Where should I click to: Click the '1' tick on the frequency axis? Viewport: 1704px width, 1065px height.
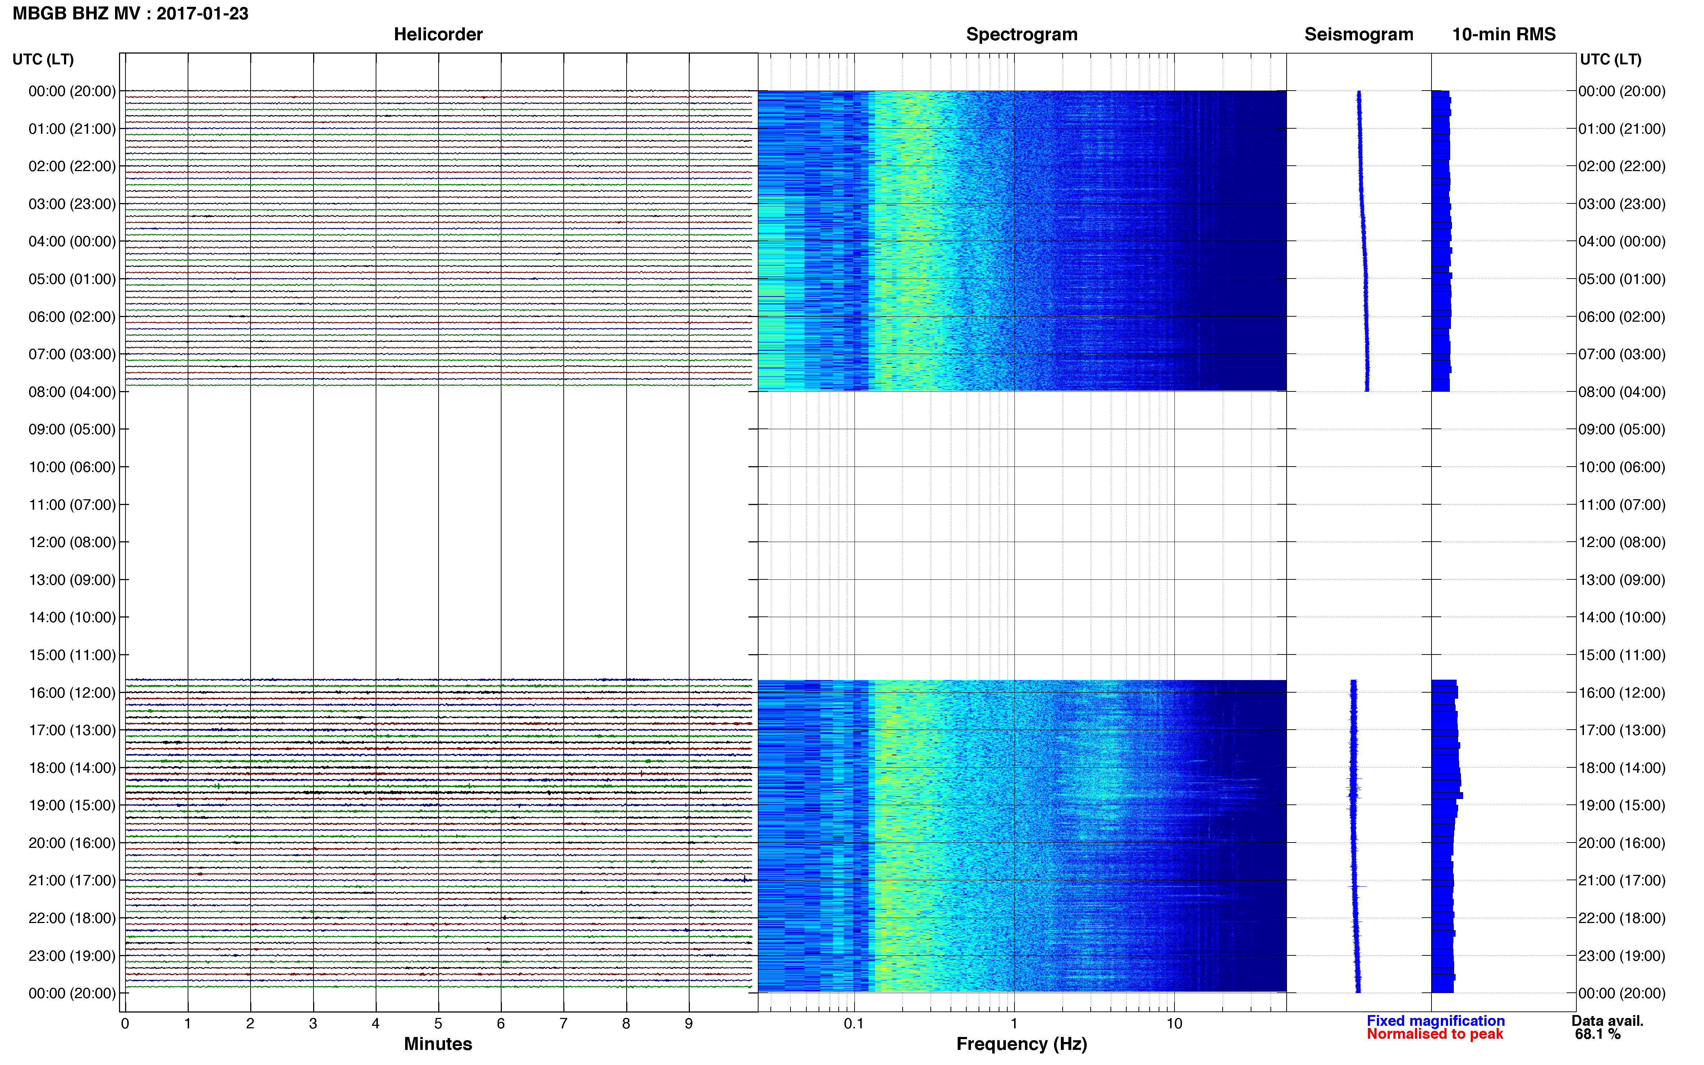pos(1014,1023)
